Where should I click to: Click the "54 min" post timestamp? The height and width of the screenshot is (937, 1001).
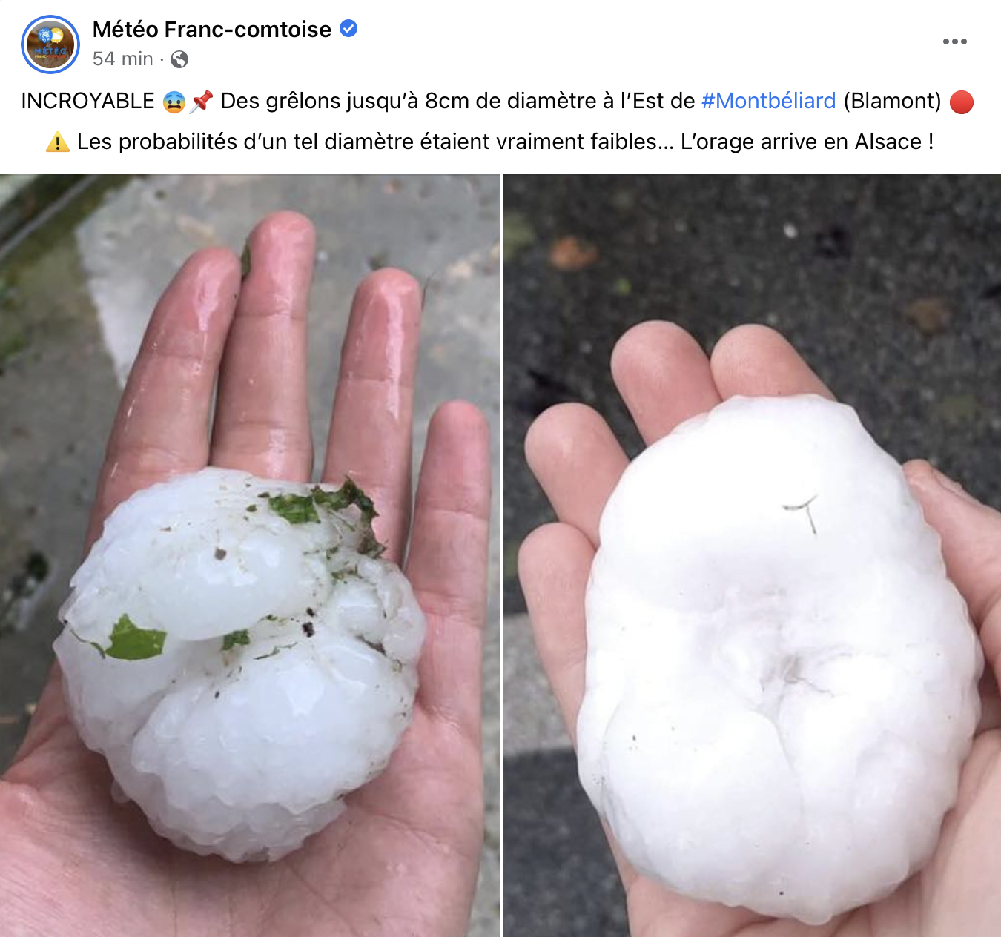click(x=122, y=59)
